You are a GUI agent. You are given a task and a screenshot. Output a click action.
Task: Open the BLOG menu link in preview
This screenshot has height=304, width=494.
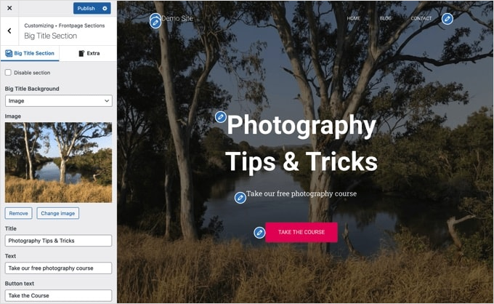[385, 18]
